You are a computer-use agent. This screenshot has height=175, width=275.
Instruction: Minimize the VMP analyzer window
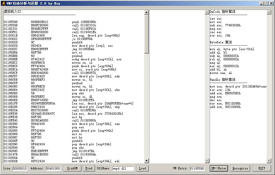click(x=261, y=3)
